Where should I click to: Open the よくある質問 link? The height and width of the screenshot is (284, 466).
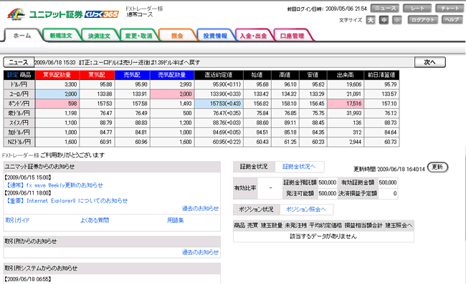(x=95, y=220)
